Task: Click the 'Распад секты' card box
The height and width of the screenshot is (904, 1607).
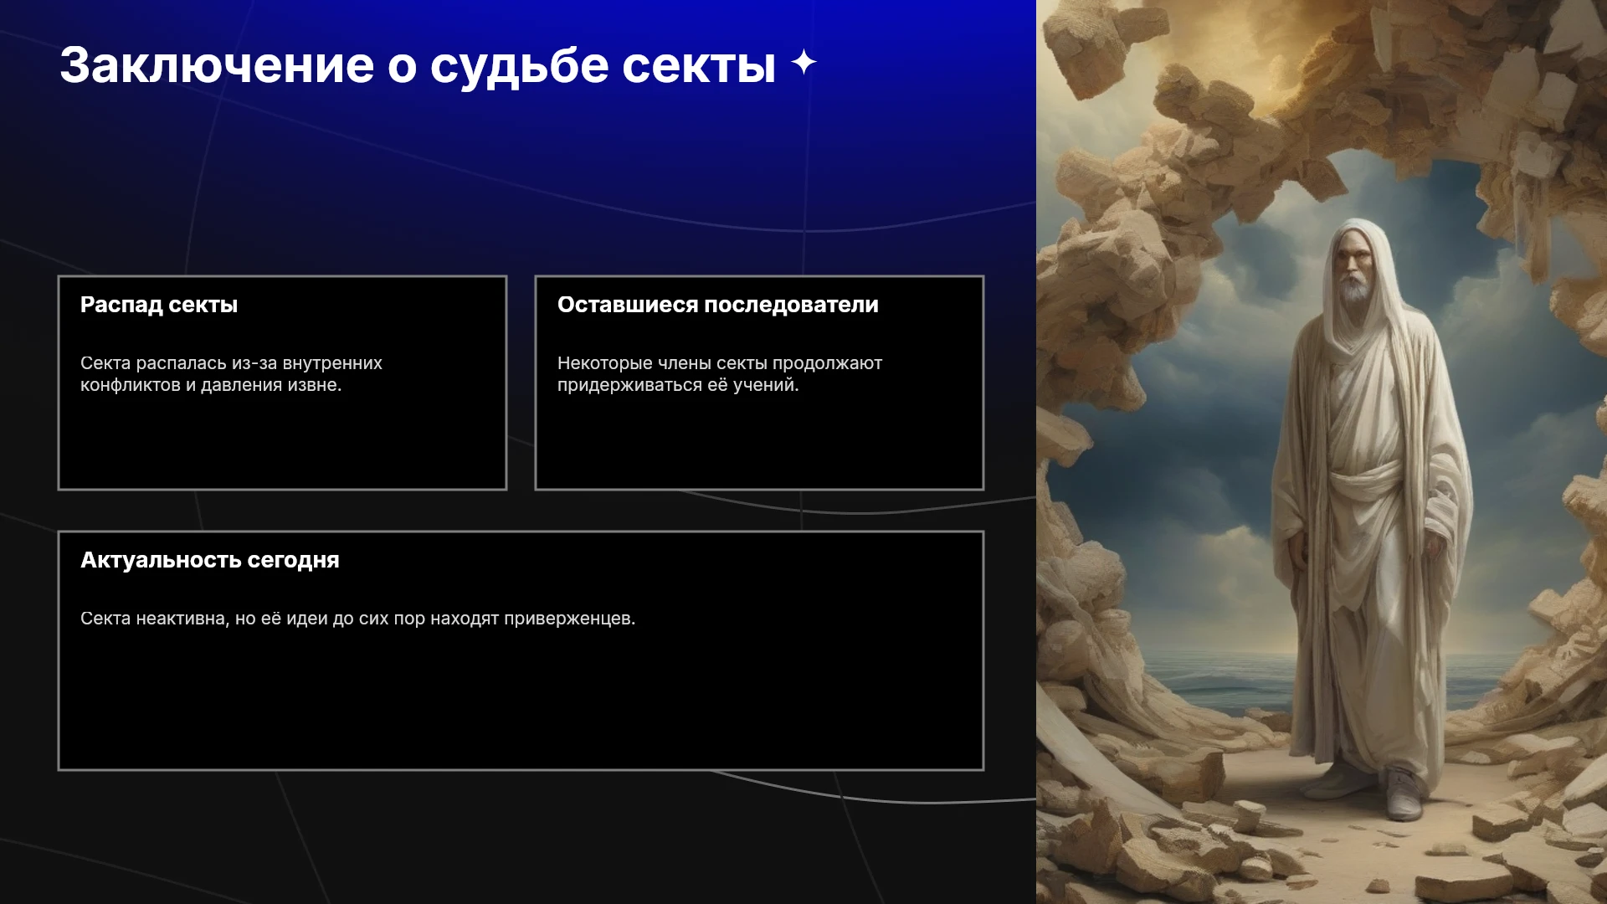Action: (x=283, y=383)
